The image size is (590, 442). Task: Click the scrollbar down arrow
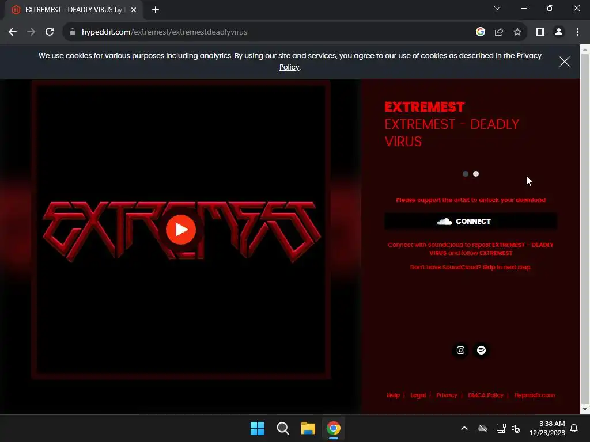(585, 409)
